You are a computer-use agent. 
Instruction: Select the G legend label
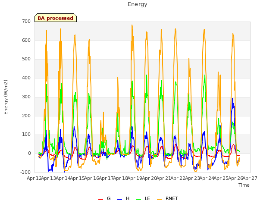(109, 198)
